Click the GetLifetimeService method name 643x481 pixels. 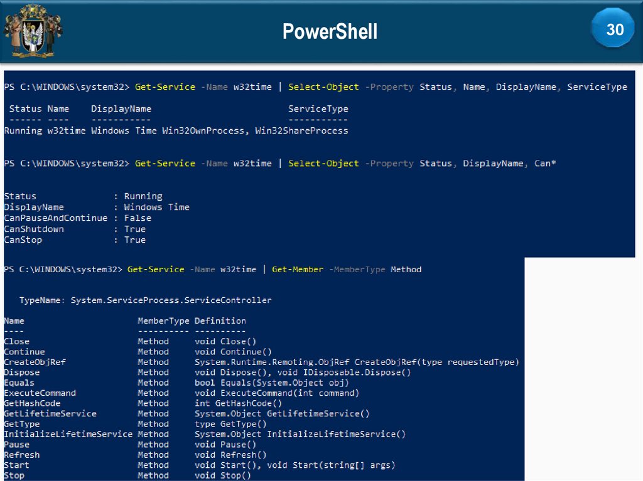click(x=50, y=413)
